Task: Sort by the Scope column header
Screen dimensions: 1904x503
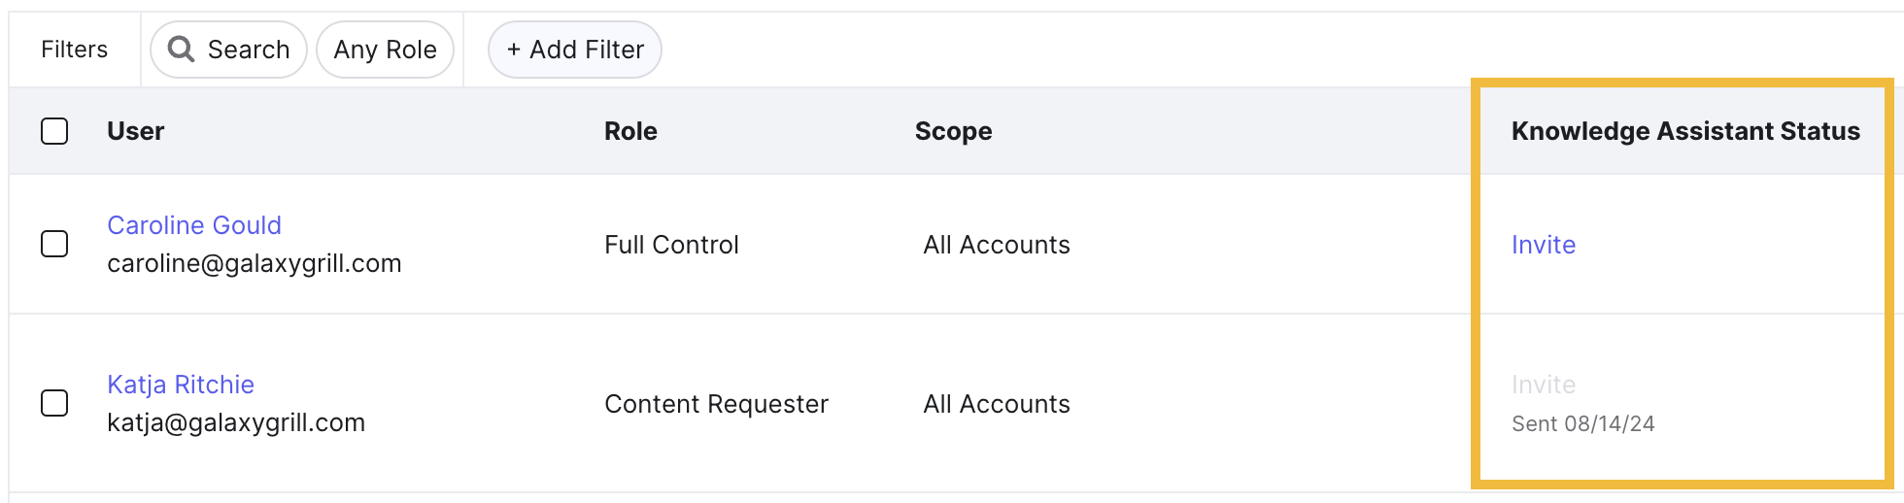Action: tap(953, 131)
